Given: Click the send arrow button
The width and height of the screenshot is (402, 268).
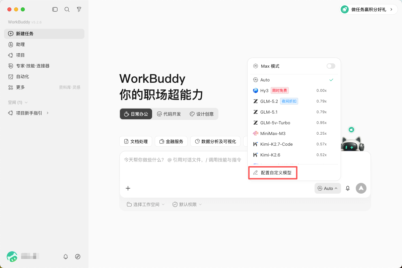Looking at the screenshot, I should (x=361, y=188).
